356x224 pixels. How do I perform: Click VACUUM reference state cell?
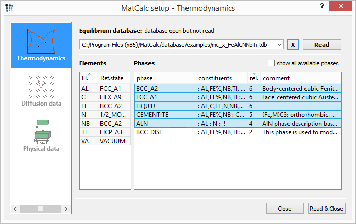[112, 141]
